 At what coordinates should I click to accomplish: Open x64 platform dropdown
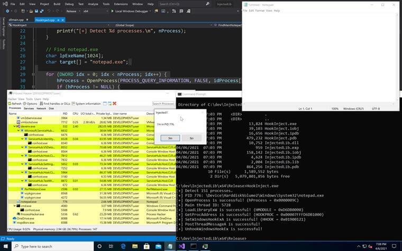(95, 11)
